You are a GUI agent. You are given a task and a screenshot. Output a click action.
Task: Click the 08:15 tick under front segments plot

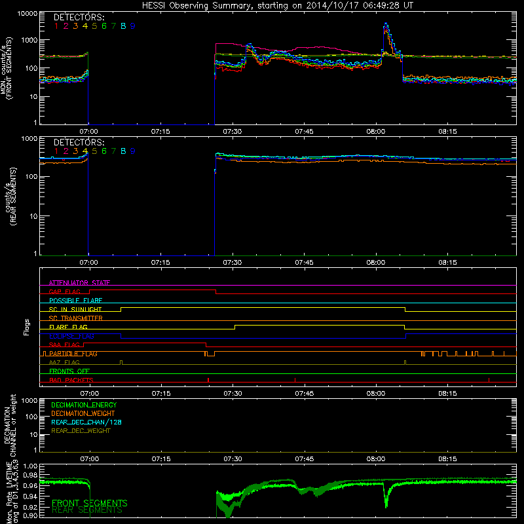coord(448,132)
